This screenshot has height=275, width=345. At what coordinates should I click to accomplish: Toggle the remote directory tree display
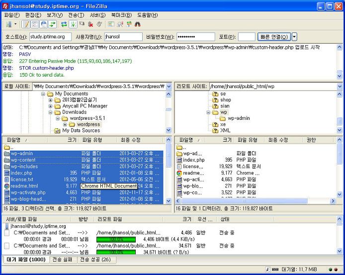44,24
